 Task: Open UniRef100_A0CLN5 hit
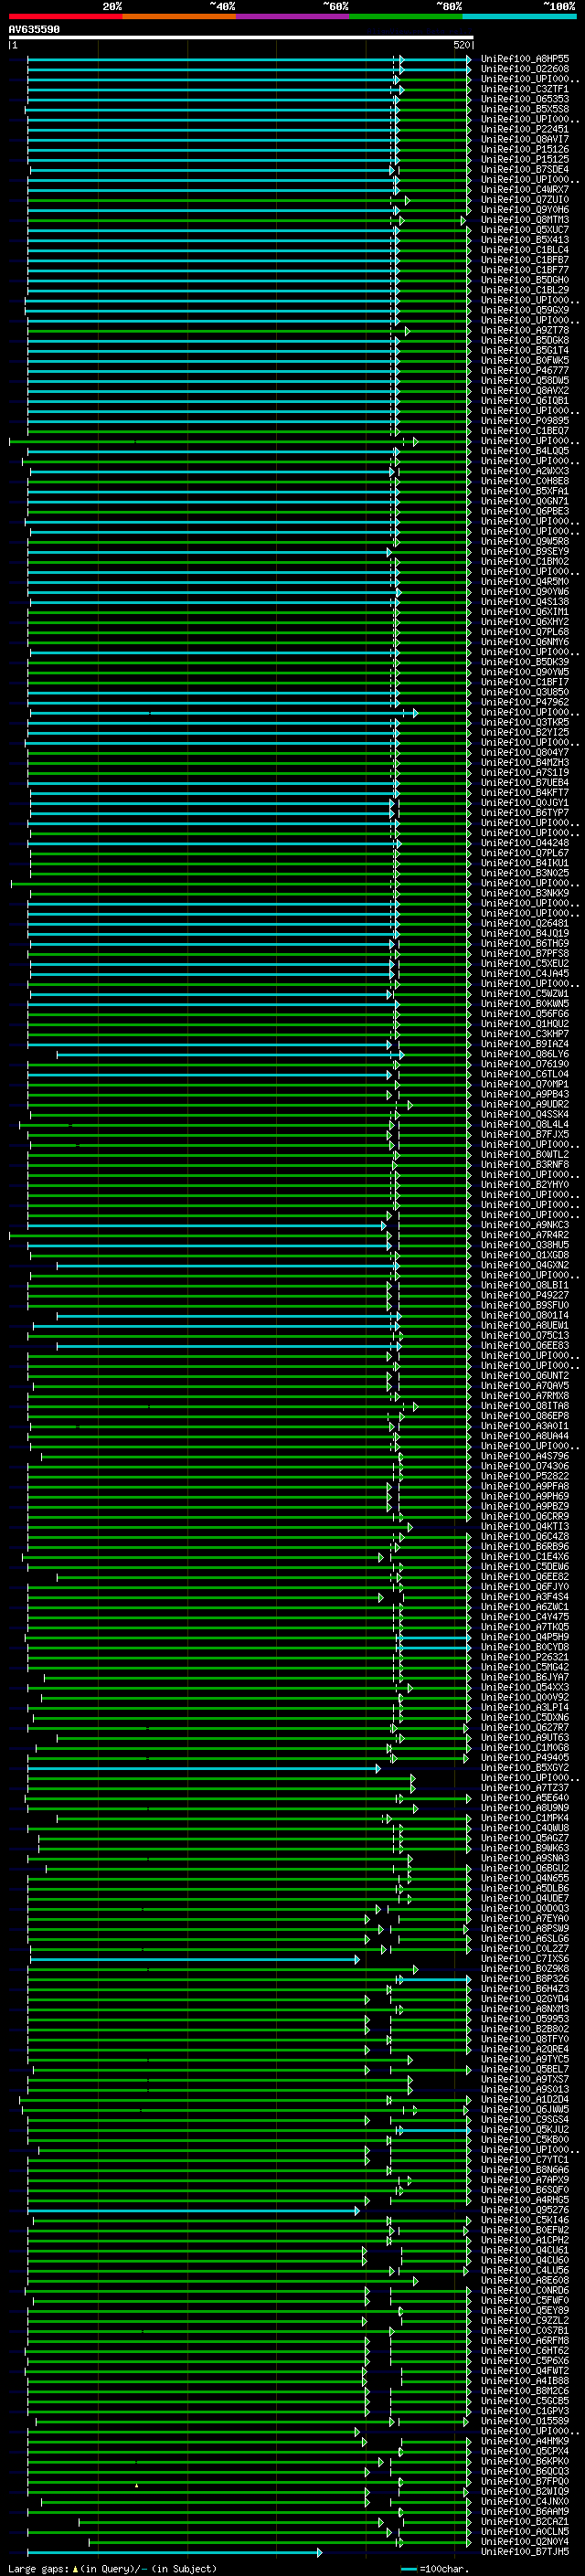(x=525, y=2532)
